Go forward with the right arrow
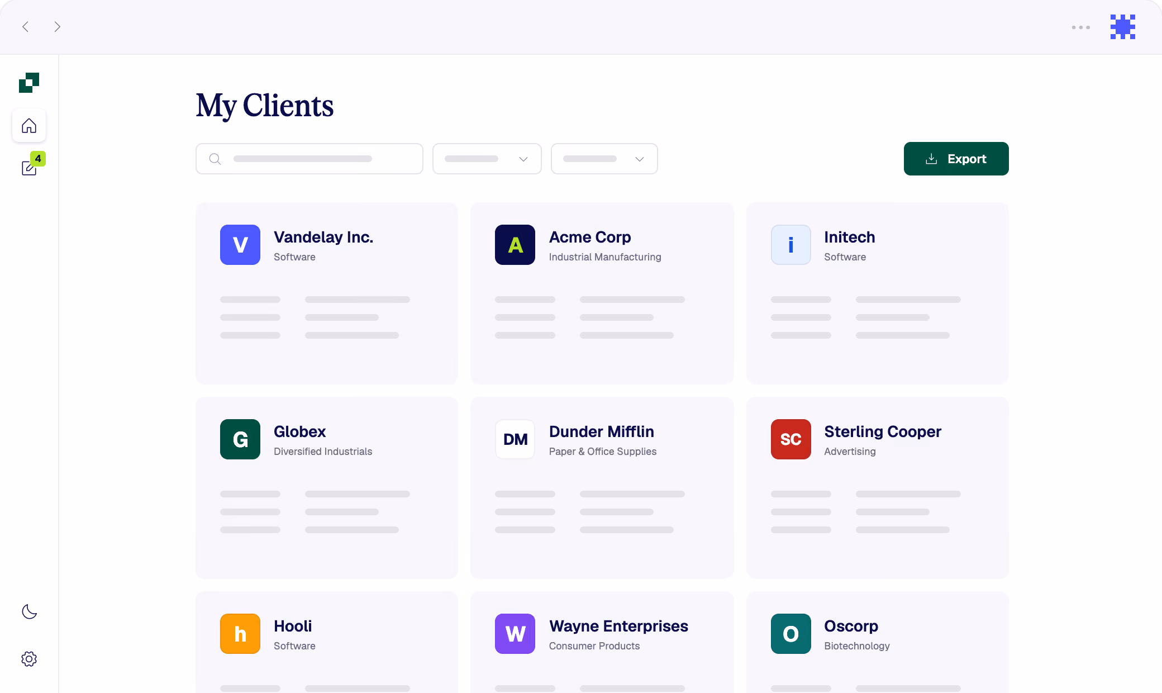The width and height of the screenshot is (1162, 693). point(57,27)
